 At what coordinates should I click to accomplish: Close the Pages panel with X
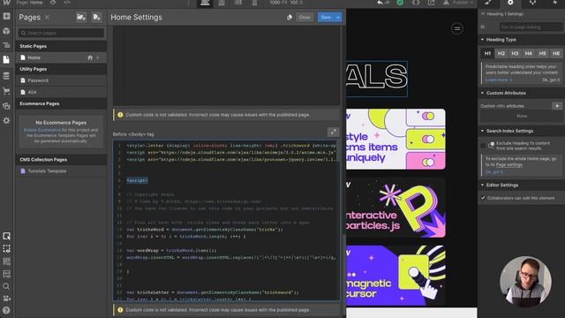[47, 18]
